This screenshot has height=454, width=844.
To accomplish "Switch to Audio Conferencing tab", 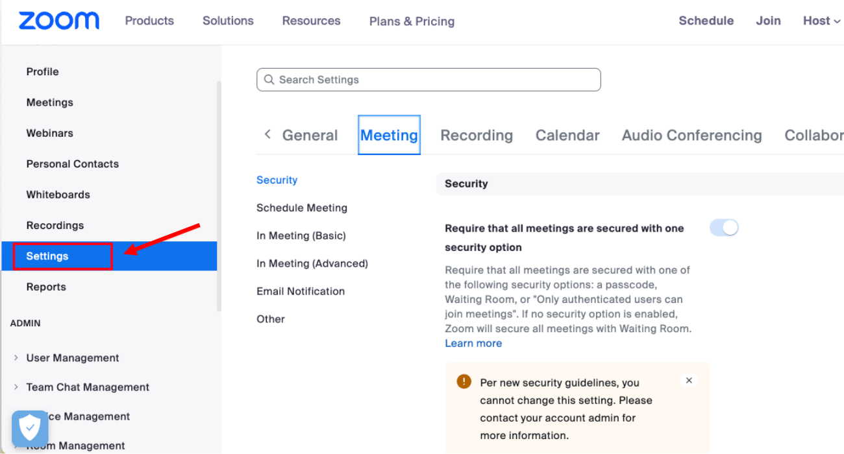I will coord(691,135).
